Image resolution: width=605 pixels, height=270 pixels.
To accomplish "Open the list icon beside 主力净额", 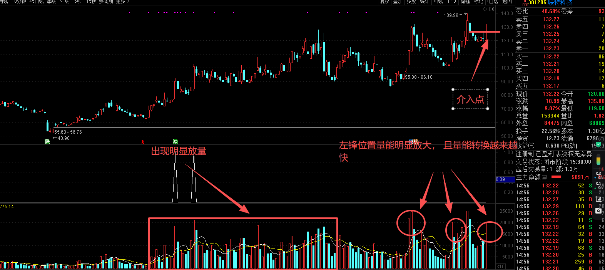I will point(544,177).
